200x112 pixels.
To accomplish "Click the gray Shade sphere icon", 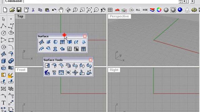I will tap(166, 10).
